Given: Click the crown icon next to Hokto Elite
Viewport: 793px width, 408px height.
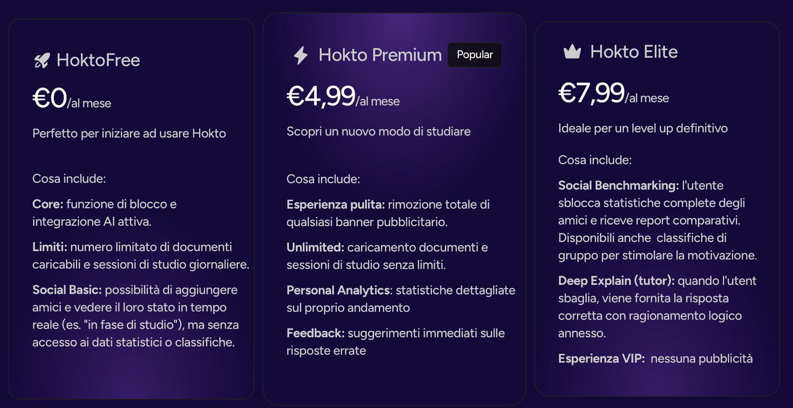Looking at the screenshot, I should click(x=573, y=52).
